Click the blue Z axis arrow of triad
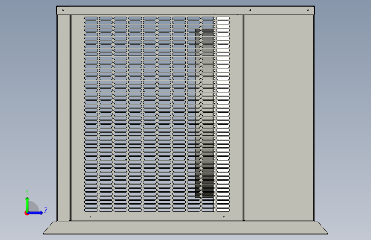The height and width of the screenshot is (240, 371). pyautogui.click(x=35, y=213)
